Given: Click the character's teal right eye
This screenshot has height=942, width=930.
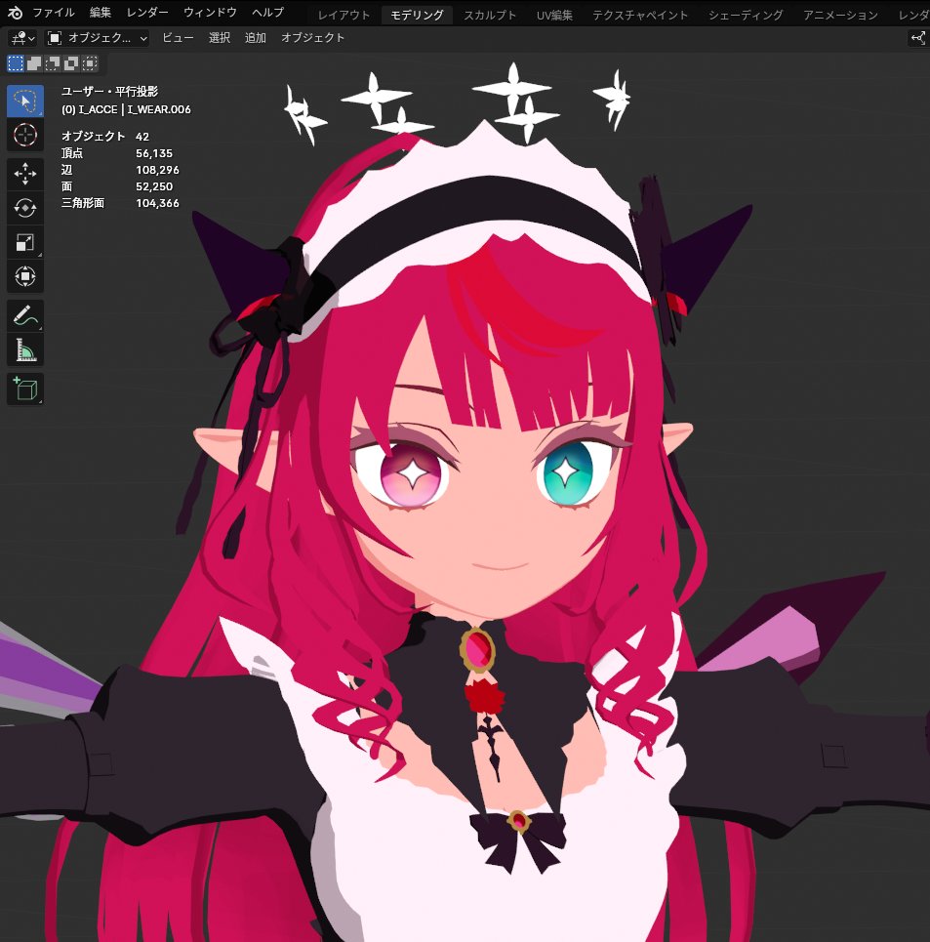Looking at the screenshot, I should point(567,472).
